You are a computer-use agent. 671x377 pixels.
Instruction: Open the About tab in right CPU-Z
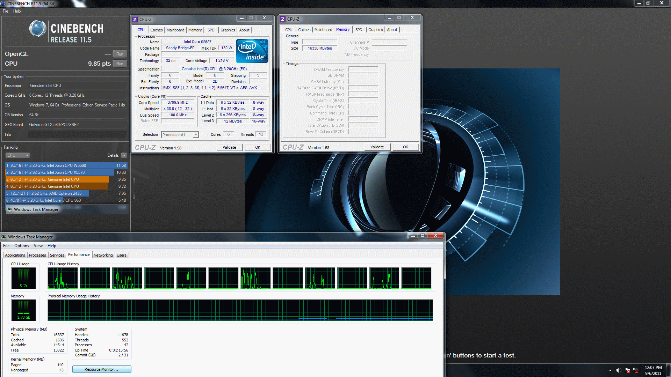392,30
